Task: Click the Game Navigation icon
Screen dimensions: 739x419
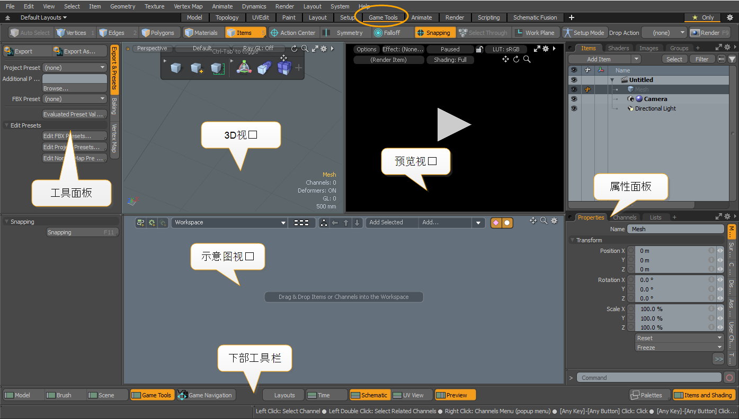Action: click(x=183, y=395)
